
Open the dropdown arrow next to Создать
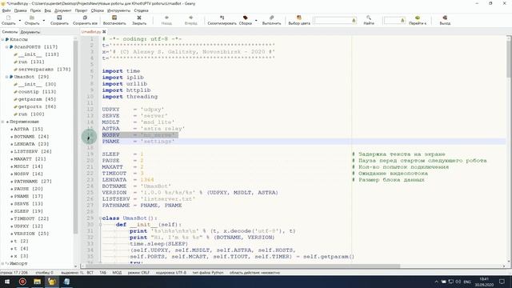[x=20, y=21]
